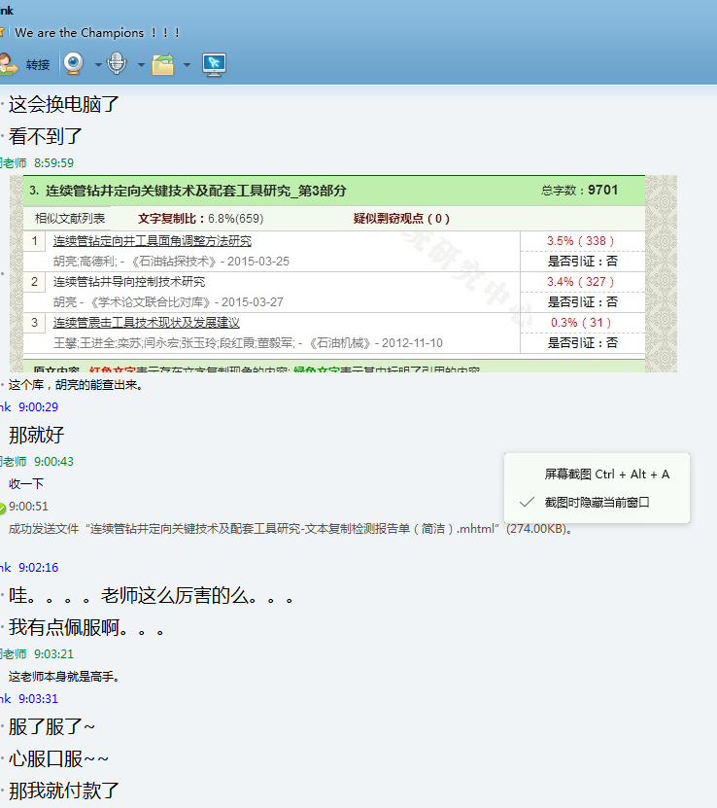Click the status text We are the Champions

97,32
